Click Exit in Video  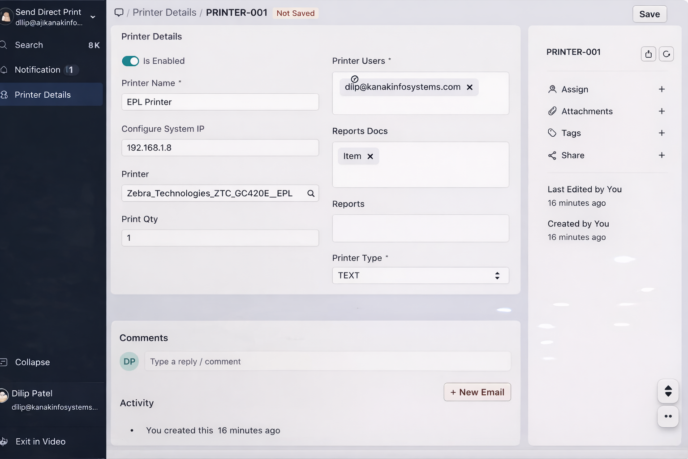(x=40, y=442)
